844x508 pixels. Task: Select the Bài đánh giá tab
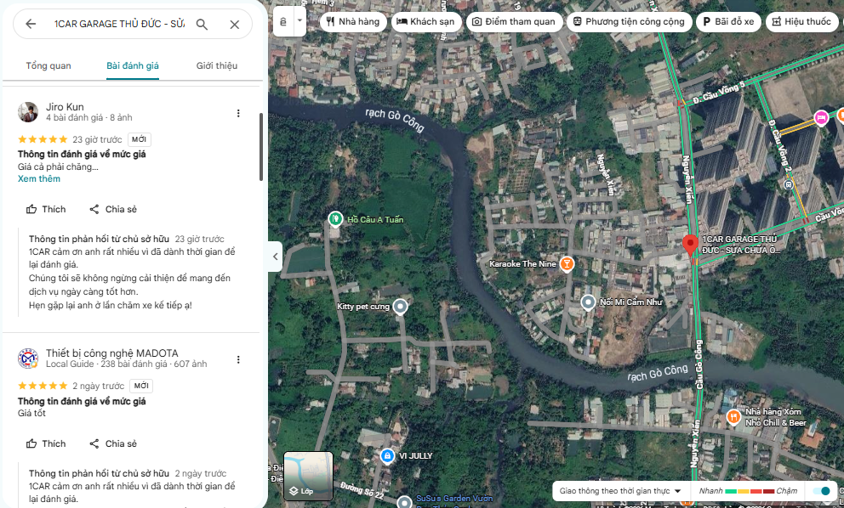click(x=133, y=65)
